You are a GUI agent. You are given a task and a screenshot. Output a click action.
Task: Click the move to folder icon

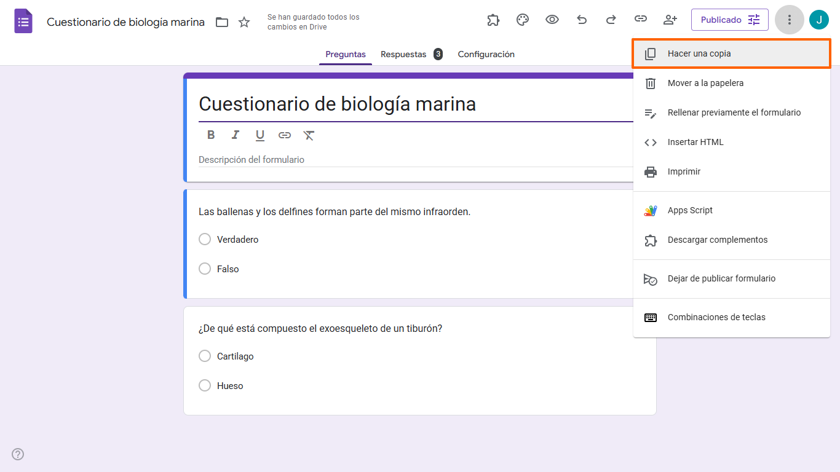point(222,23)
